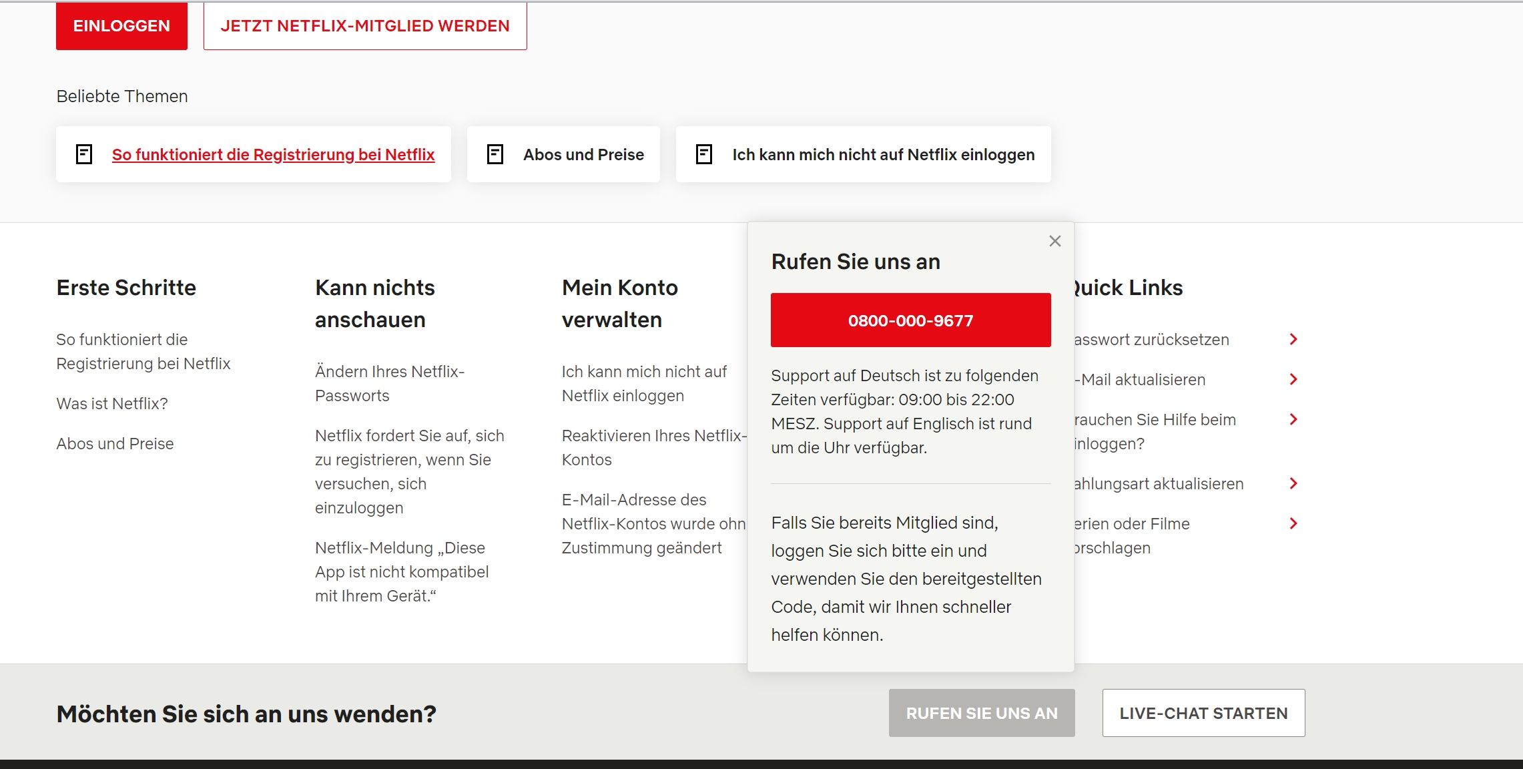Click document icon next to Abos und Preise

coord(495,154)
